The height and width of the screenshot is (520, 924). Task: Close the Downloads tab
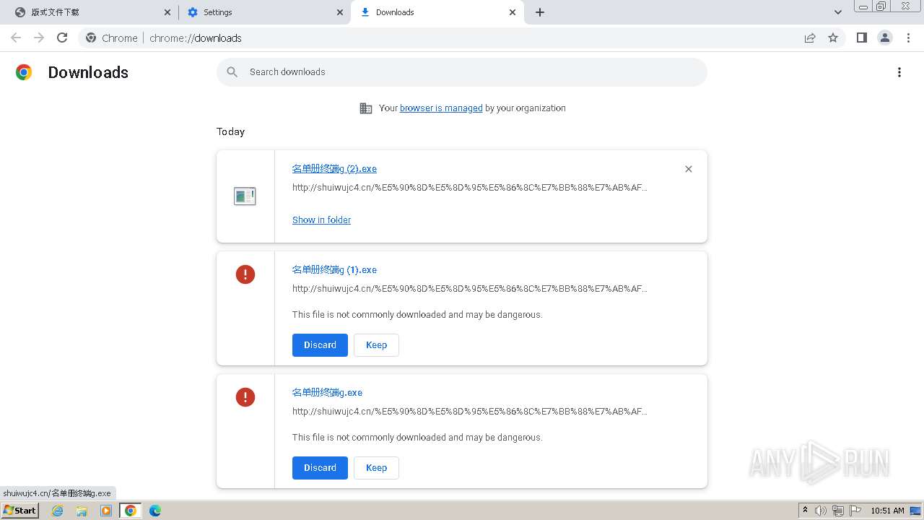[x=513, y=12]
